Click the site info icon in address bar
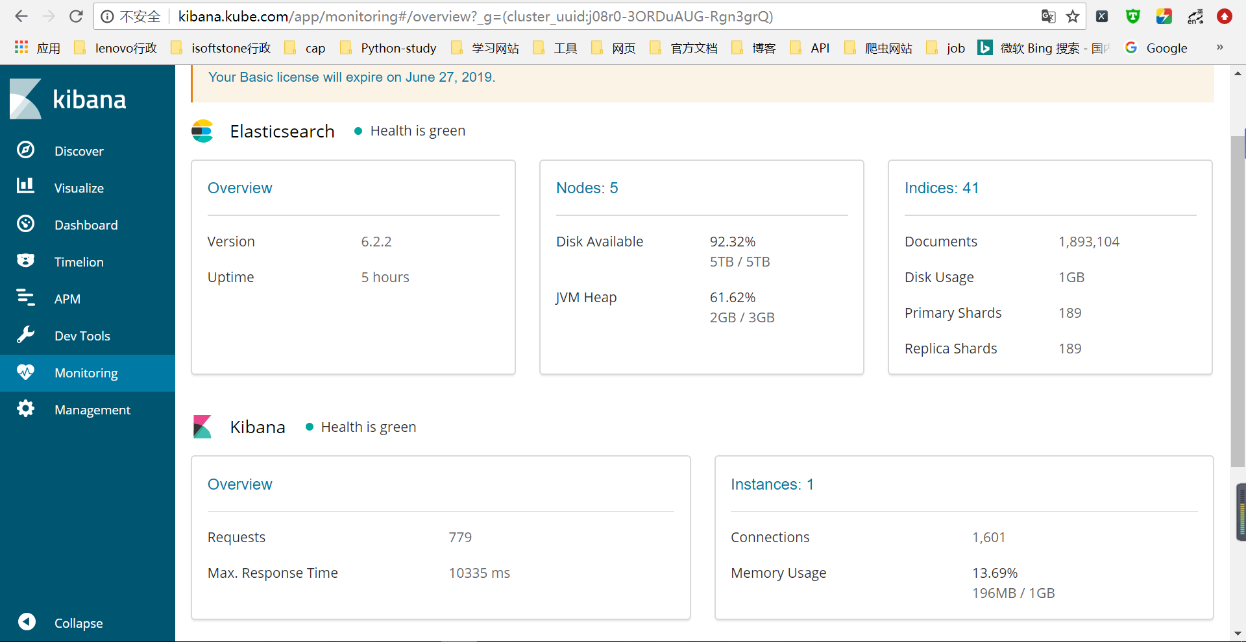The image size is (1246, 642). (x=108, y=16)
